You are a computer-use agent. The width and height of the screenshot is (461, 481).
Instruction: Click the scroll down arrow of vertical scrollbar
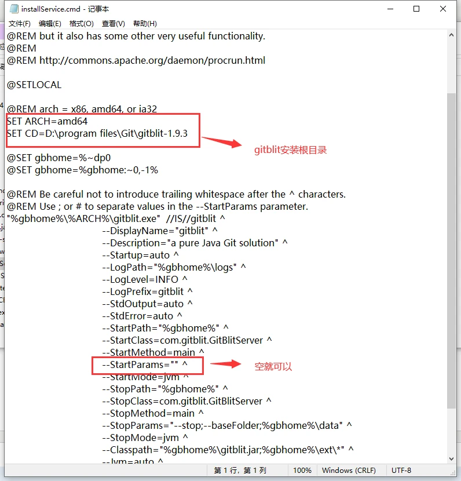[451, 458]
